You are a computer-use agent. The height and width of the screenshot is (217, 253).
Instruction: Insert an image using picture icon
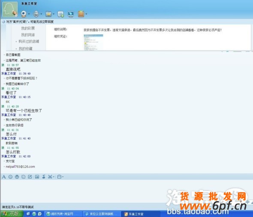tap(37, 177)
